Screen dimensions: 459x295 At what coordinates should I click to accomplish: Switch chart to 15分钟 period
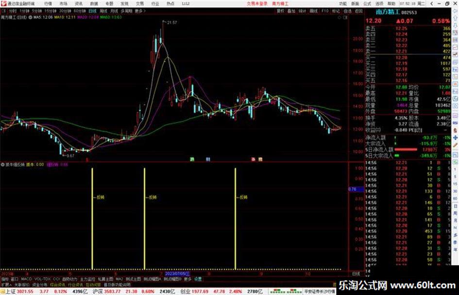(x=51, y=11)
